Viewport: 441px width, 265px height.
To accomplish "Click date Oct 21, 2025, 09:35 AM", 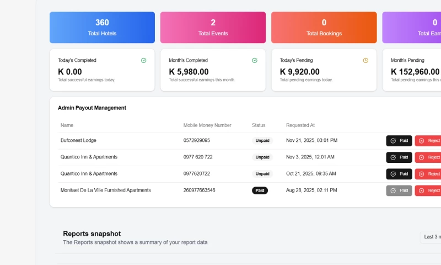I will click(x=311, y=173).
